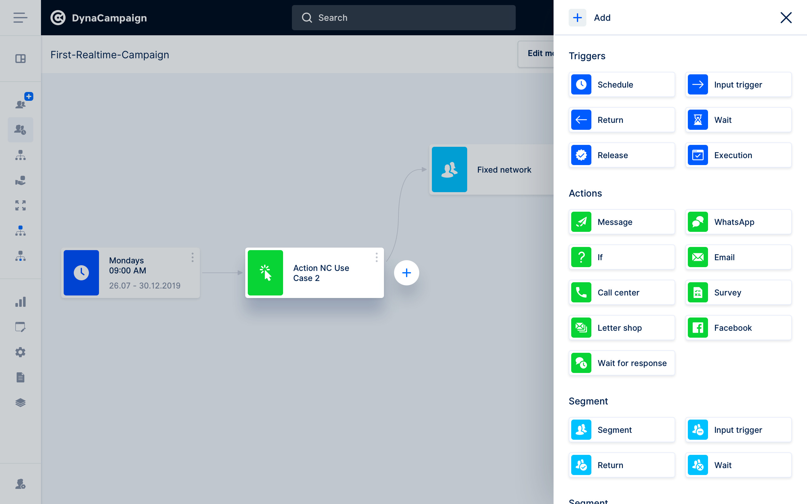Open the settings gear in the sidebar
This screenshot has height=504, width=807.
[x=20, y=352]
